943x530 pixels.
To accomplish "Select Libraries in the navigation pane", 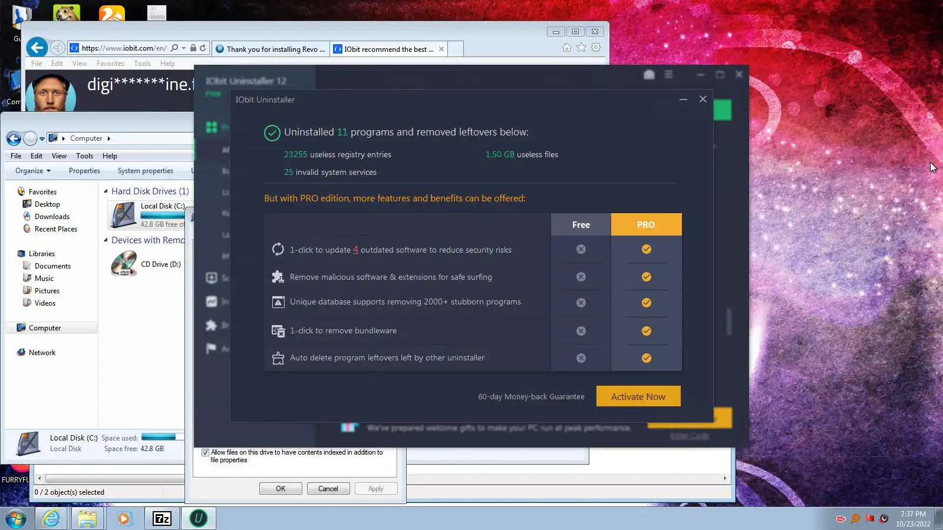I will (x=42, y=254).
